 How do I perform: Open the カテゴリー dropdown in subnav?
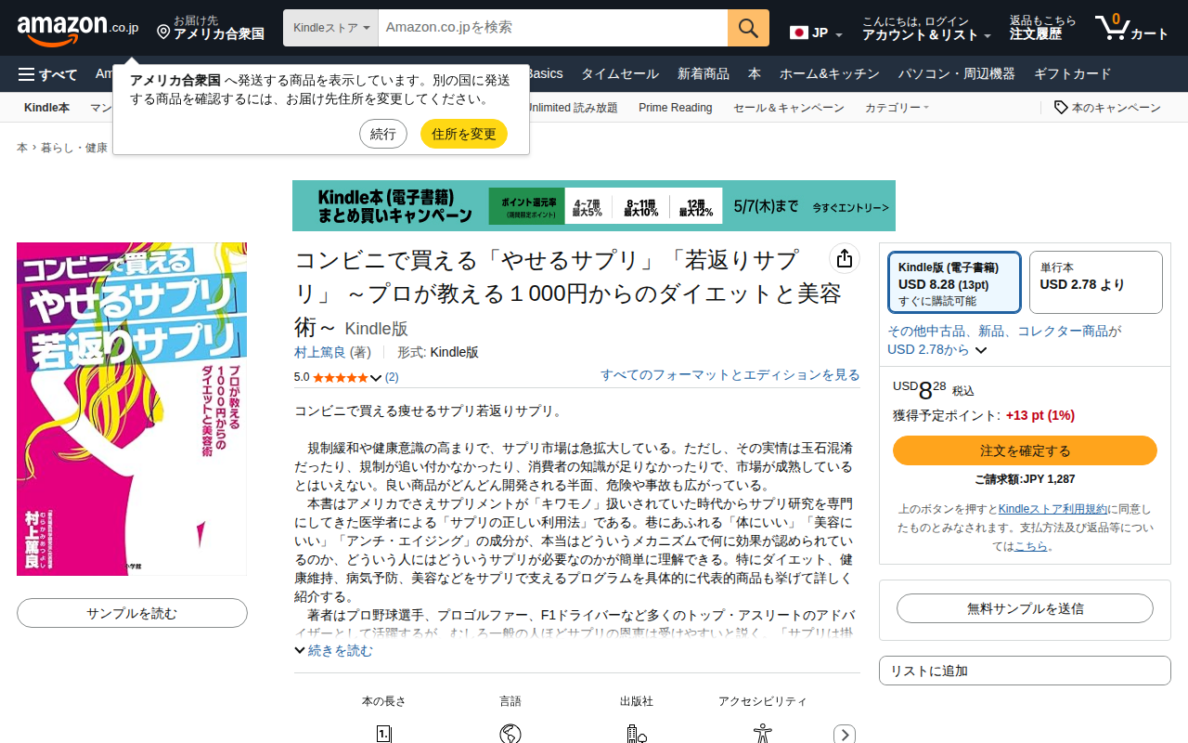click(x=897, y=108)
